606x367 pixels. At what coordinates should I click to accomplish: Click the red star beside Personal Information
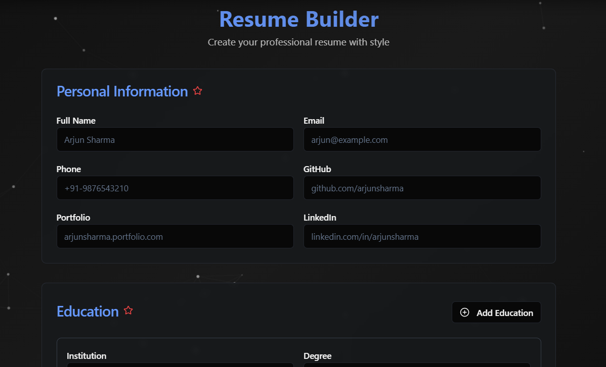tap(197, 90)
